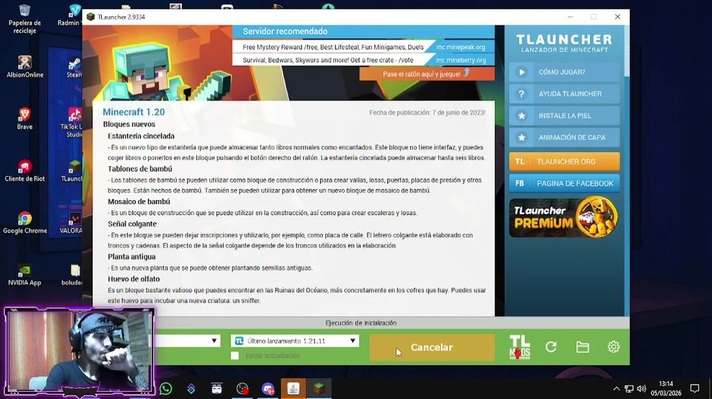Open version dropdown Último lanzamiento 1.21.11
The height and width of the screenshot is (399, 712).
click(295, 341)
